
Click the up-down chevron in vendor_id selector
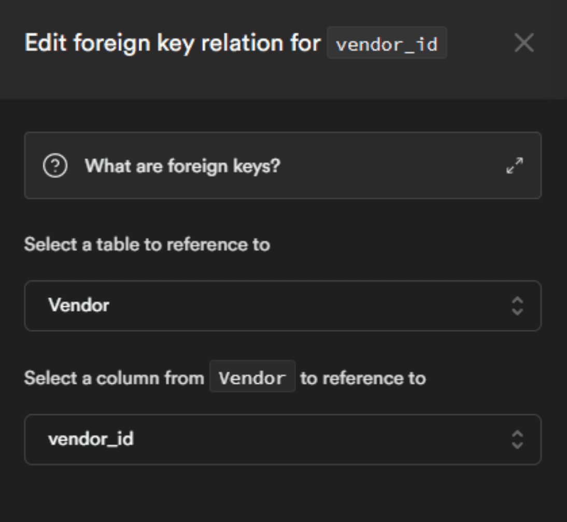pyautogui.click(x=517, y=439)
